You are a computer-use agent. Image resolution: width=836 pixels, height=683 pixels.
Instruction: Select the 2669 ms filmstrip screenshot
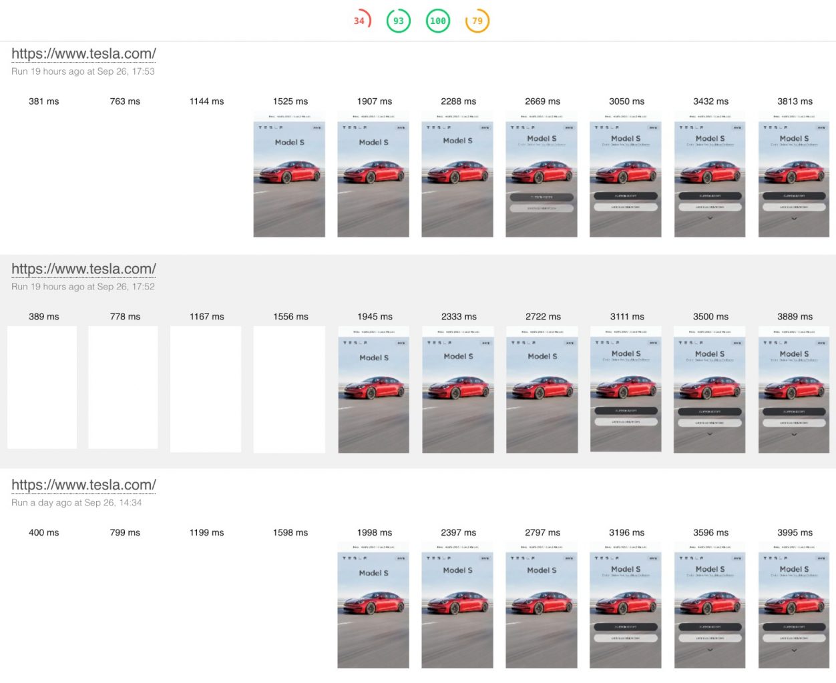542,174
